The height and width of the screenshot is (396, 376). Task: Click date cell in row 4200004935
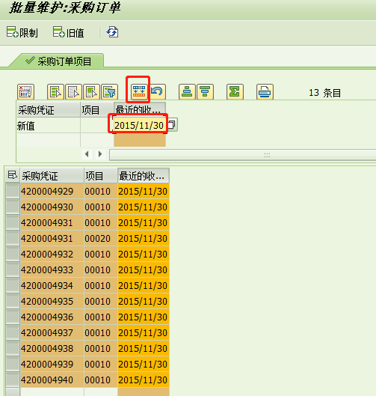(144, 301)
